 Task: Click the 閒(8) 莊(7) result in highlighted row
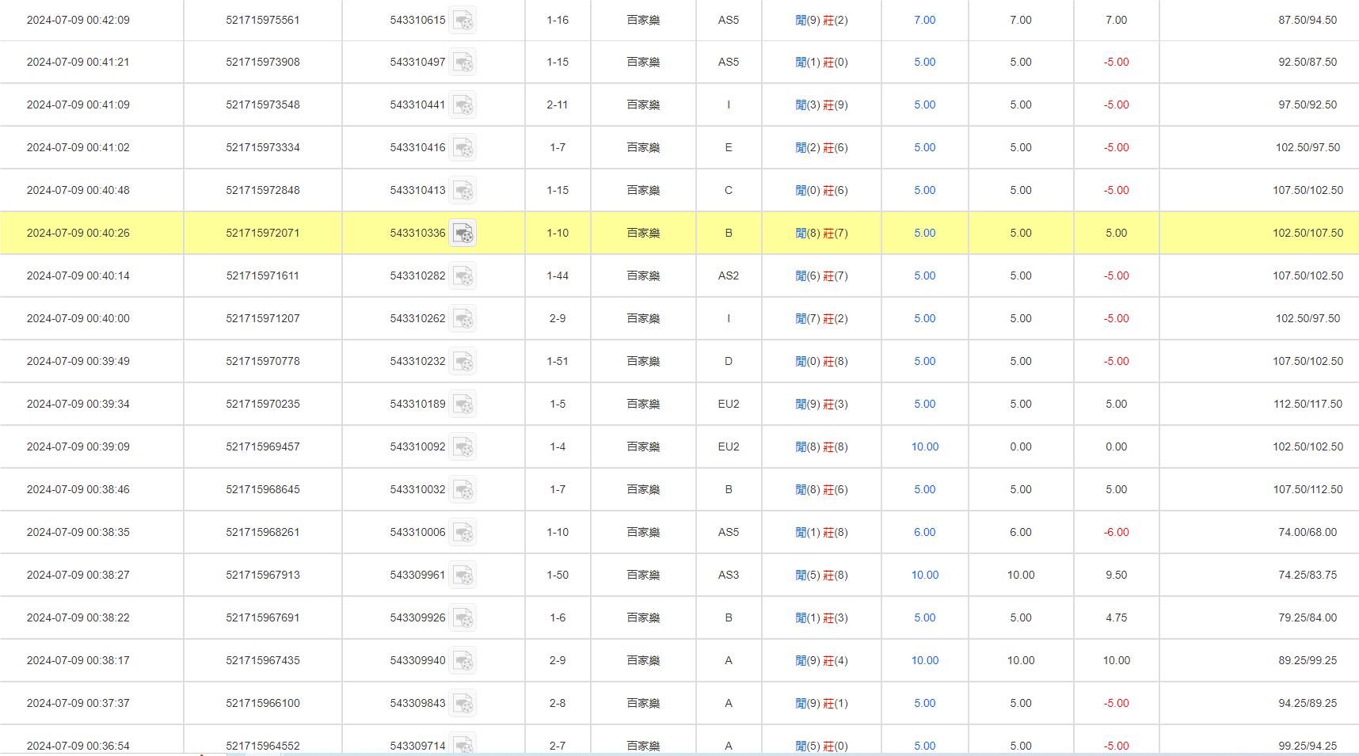click(821, 233)
